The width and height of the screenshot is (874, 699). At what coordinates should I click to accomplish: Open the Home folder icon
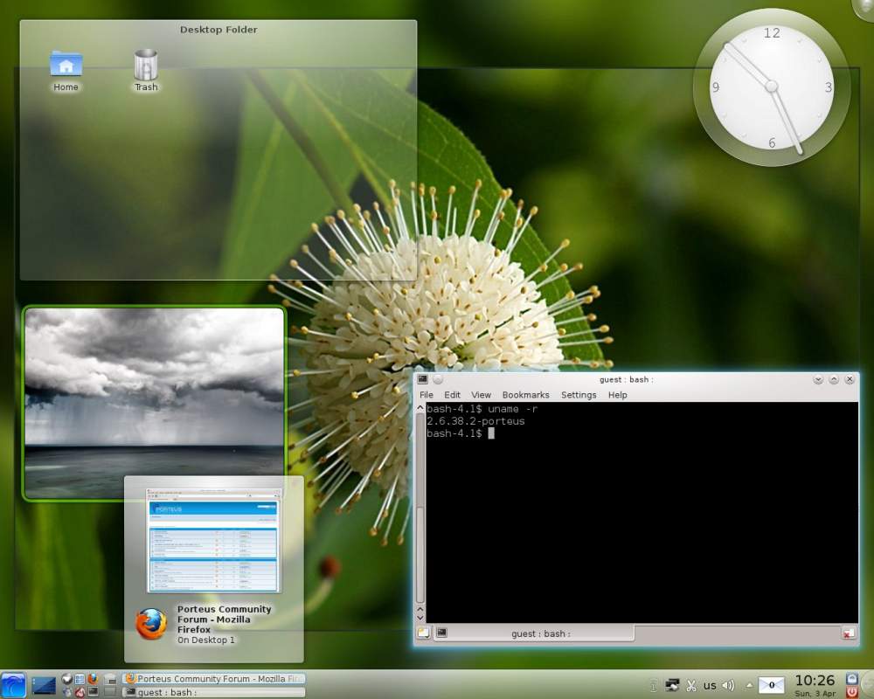pos(66,66)
